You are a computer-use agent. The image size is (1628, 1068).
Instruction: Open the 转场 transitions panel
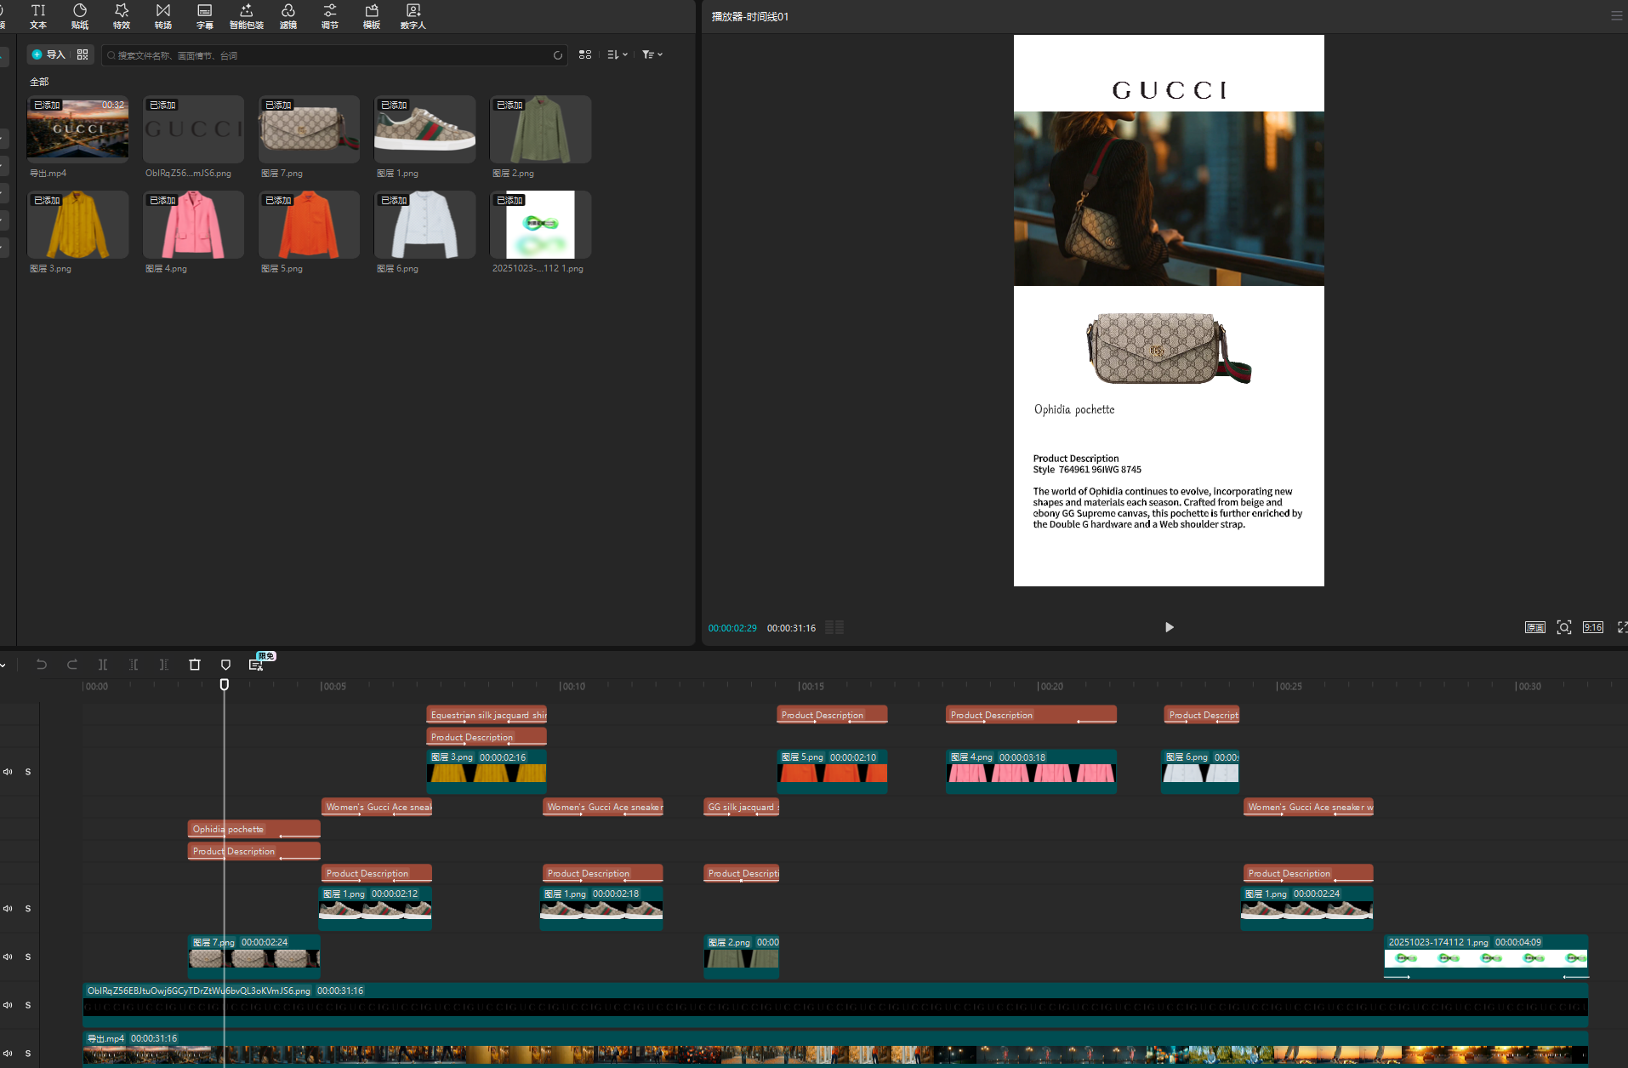[x=162, y=15]
